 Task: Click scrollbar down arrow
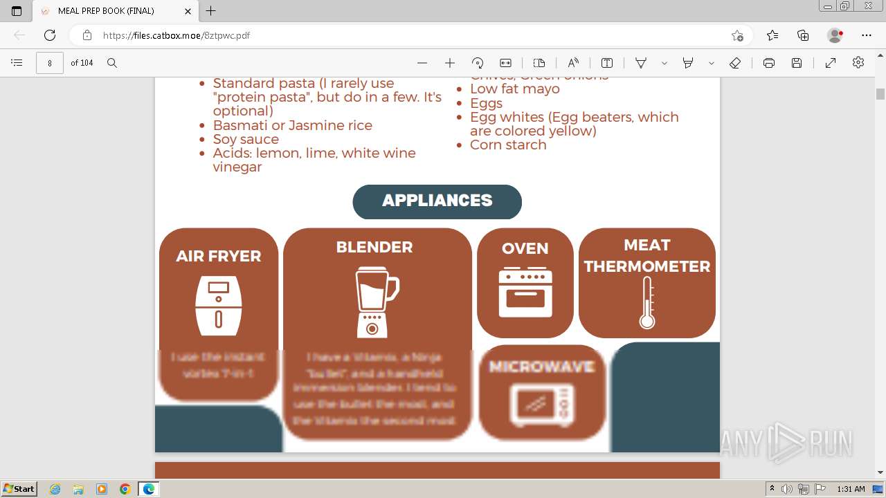pyautogui.click(x=880, y=473)
